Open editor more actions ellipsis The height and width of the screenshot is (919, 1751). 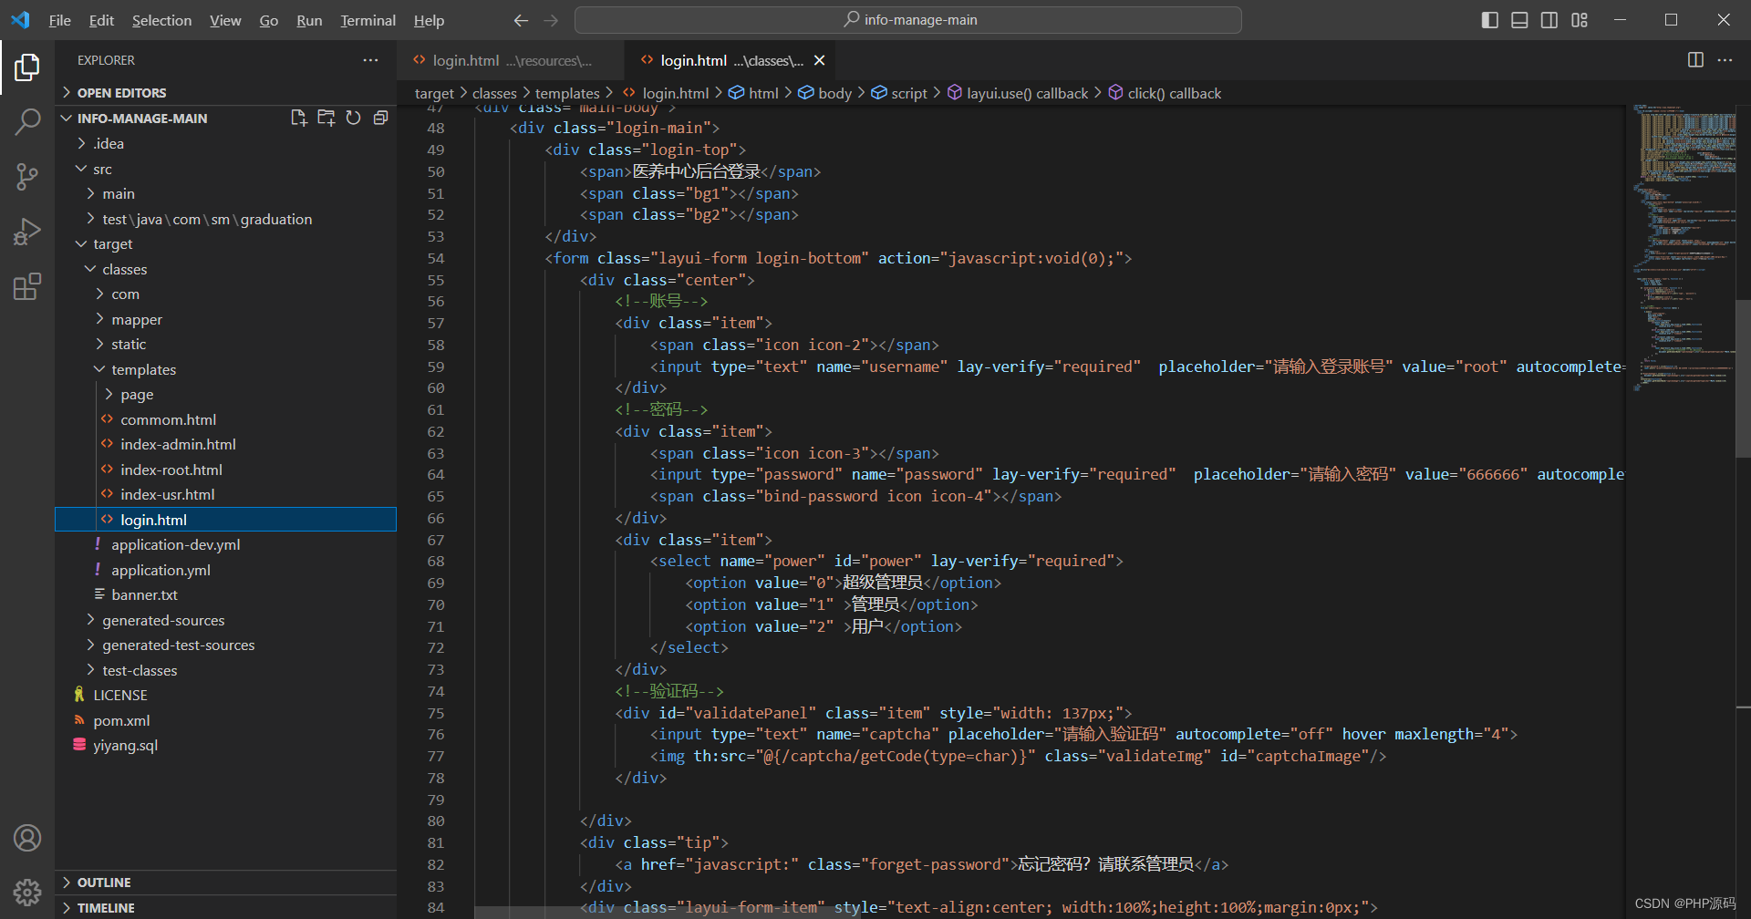[1725, 60]
